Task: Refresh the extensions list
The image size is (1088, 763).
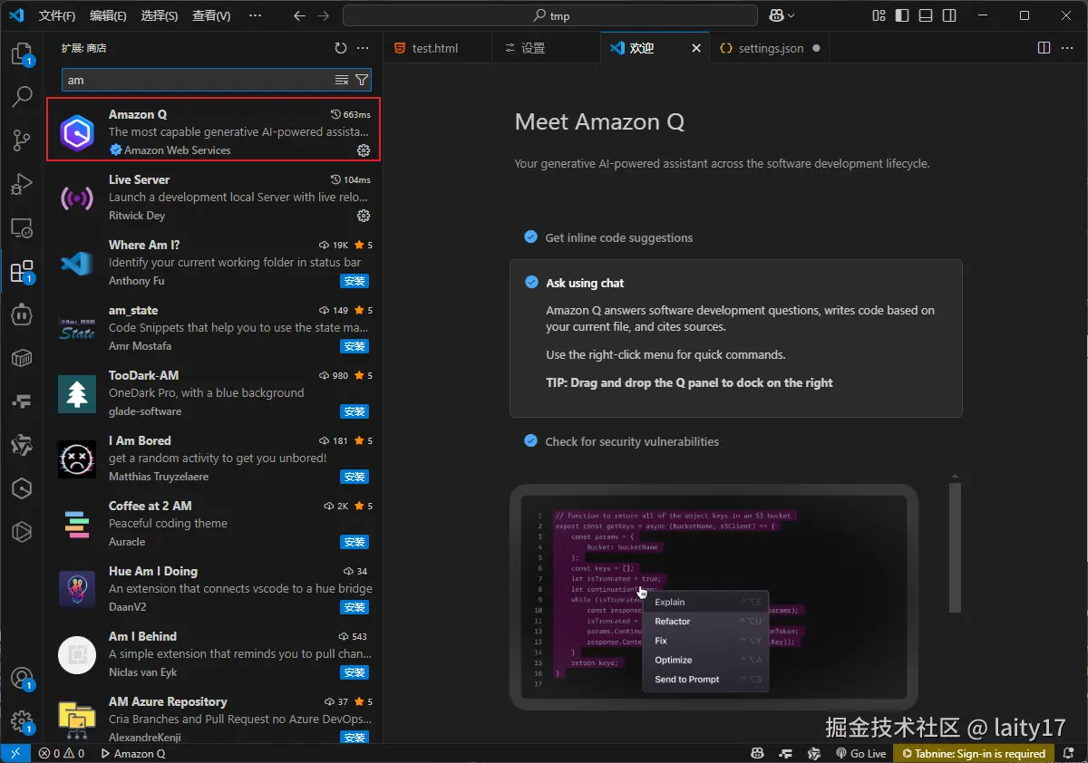Action: coord(341,48)
